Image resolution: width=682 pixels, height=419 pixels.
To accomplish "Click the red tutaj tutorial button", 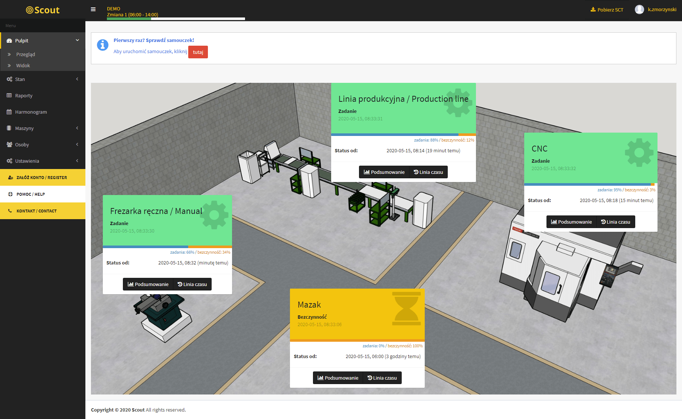I will (198, 52).
